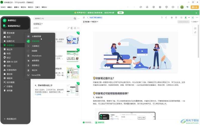Open 更多新建 in the sidebar
Screen dimensions: 200x125
coord(9,33)
